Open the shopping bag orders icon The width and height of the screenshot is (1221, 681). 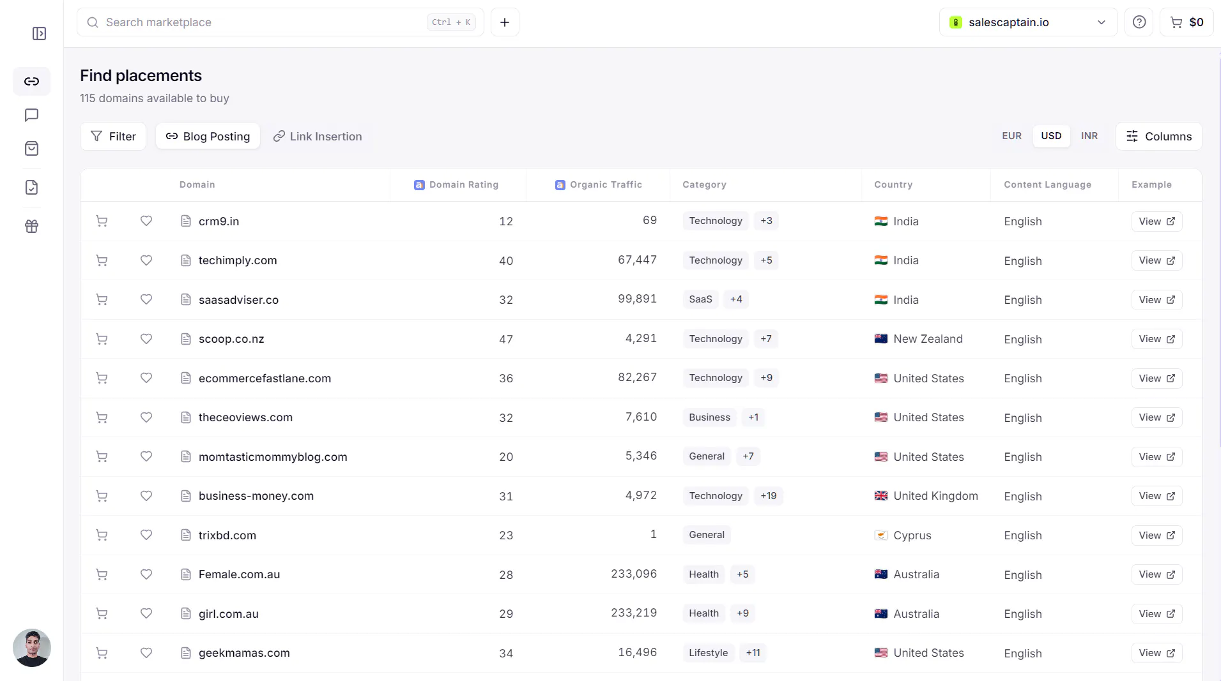coord(31,149)
